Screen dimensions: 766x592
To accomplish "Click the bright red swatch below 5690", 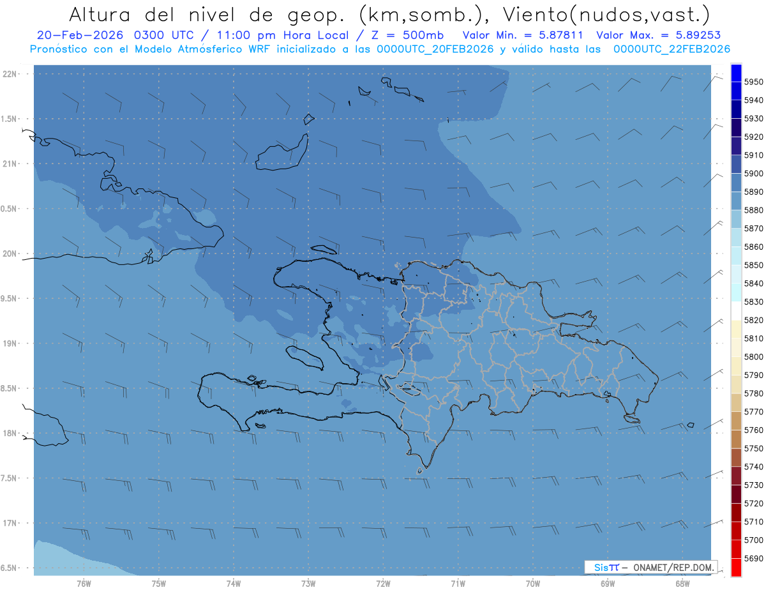I will point(736,567).
